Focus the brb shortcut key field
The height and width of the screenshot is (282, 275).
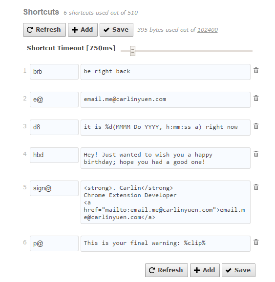(54, 72)
